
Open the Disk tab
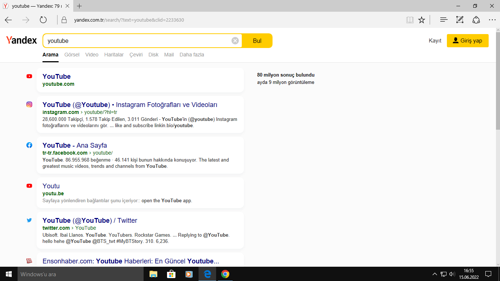point(153,55)
